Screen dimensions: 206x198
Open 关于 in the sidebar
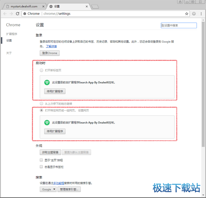(x=9, y=53)
